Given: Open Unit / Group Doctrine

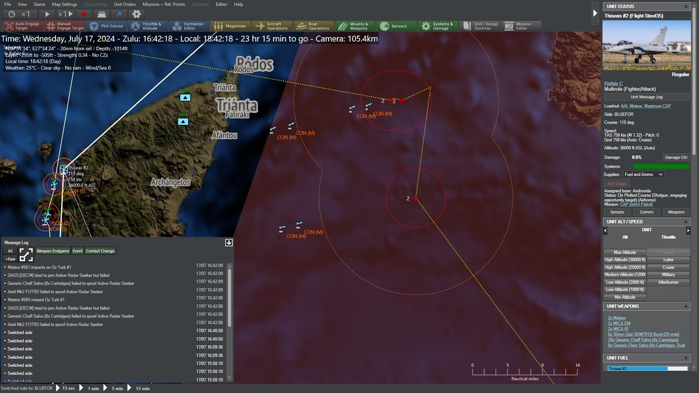Looking at the screenshot, I should [x=479, y=26].
